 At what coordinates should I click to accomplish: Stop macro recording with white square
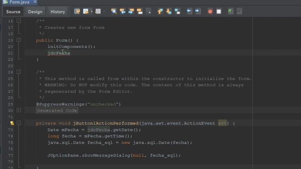[219, 11]
